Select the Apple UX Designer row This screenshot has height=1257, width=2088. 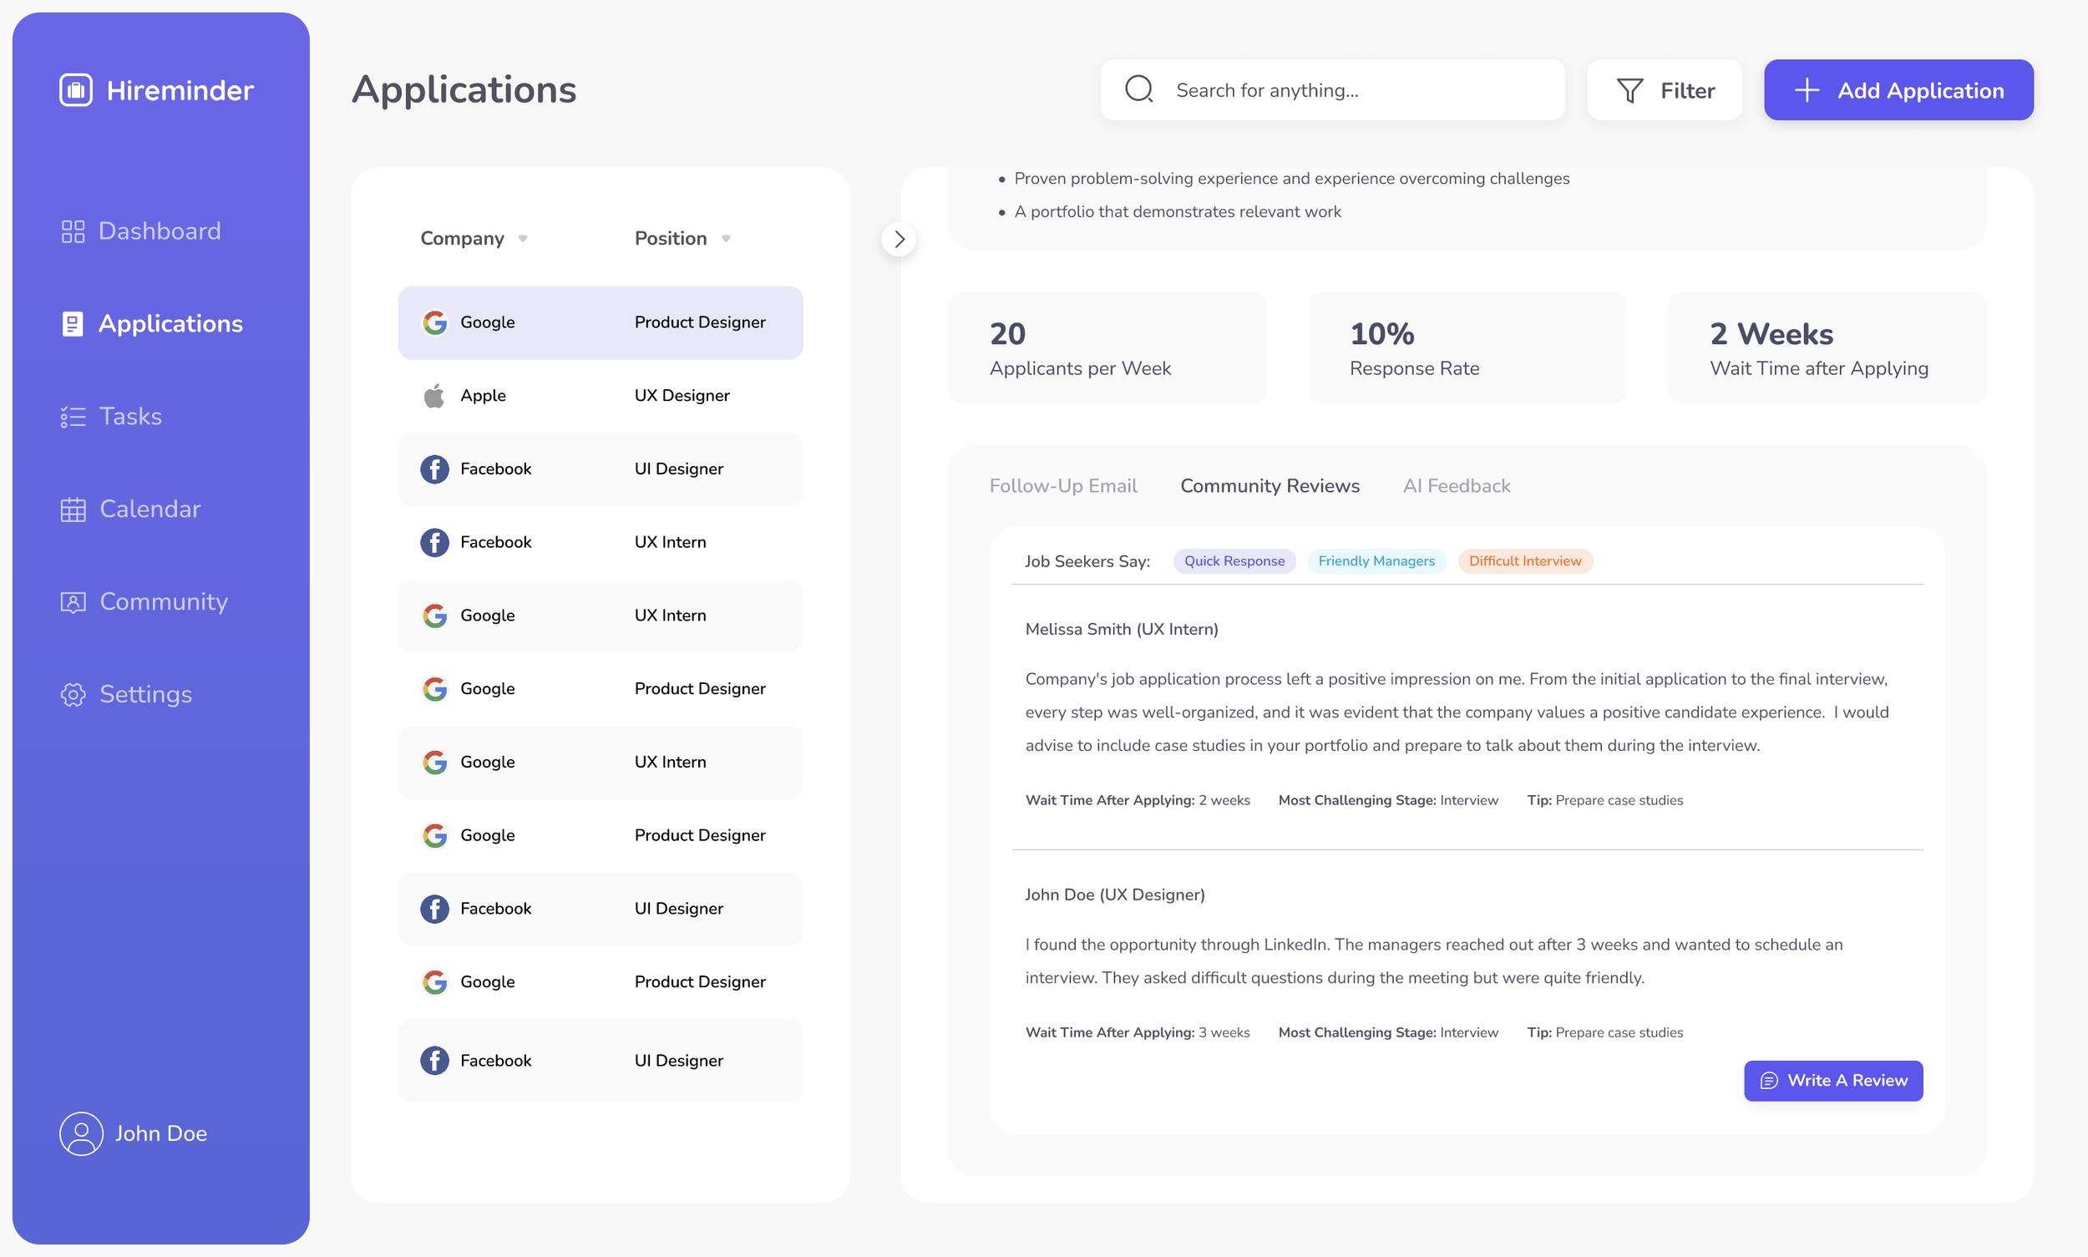click(600, 396)
